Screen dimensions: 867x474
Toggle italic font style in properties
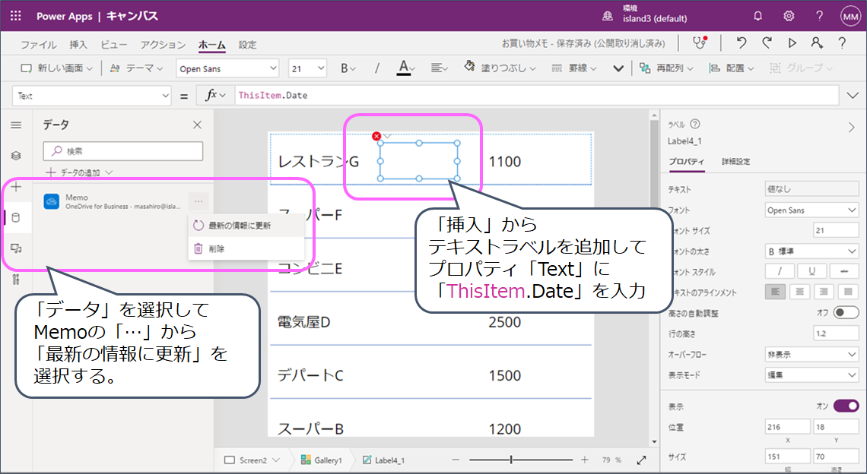click(x=780, y=271)
